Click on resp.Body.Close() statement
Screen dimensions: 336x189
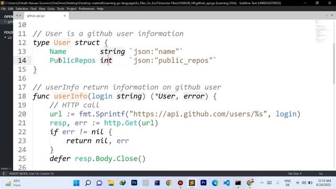coord(110,159)
